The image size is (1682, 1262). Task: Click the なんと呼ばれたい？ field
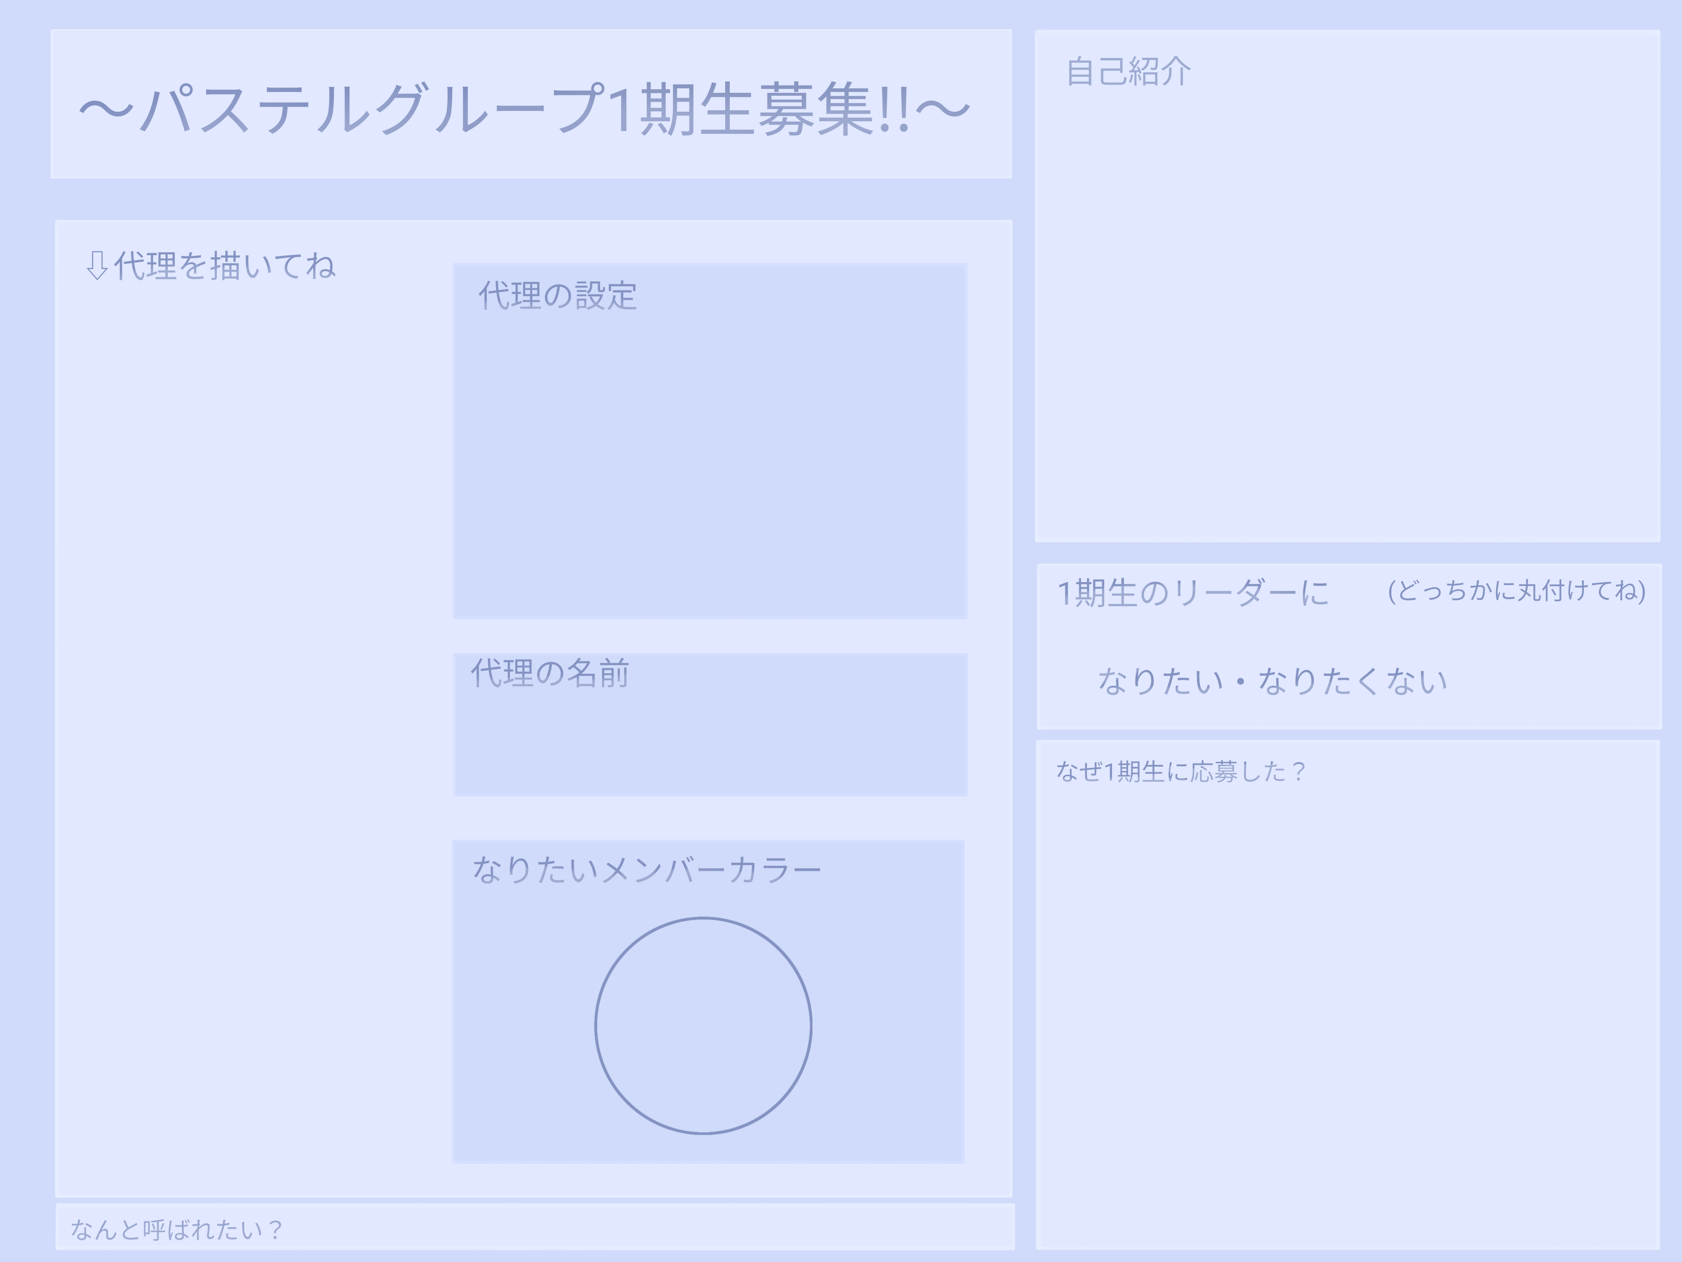point(535,1226)
